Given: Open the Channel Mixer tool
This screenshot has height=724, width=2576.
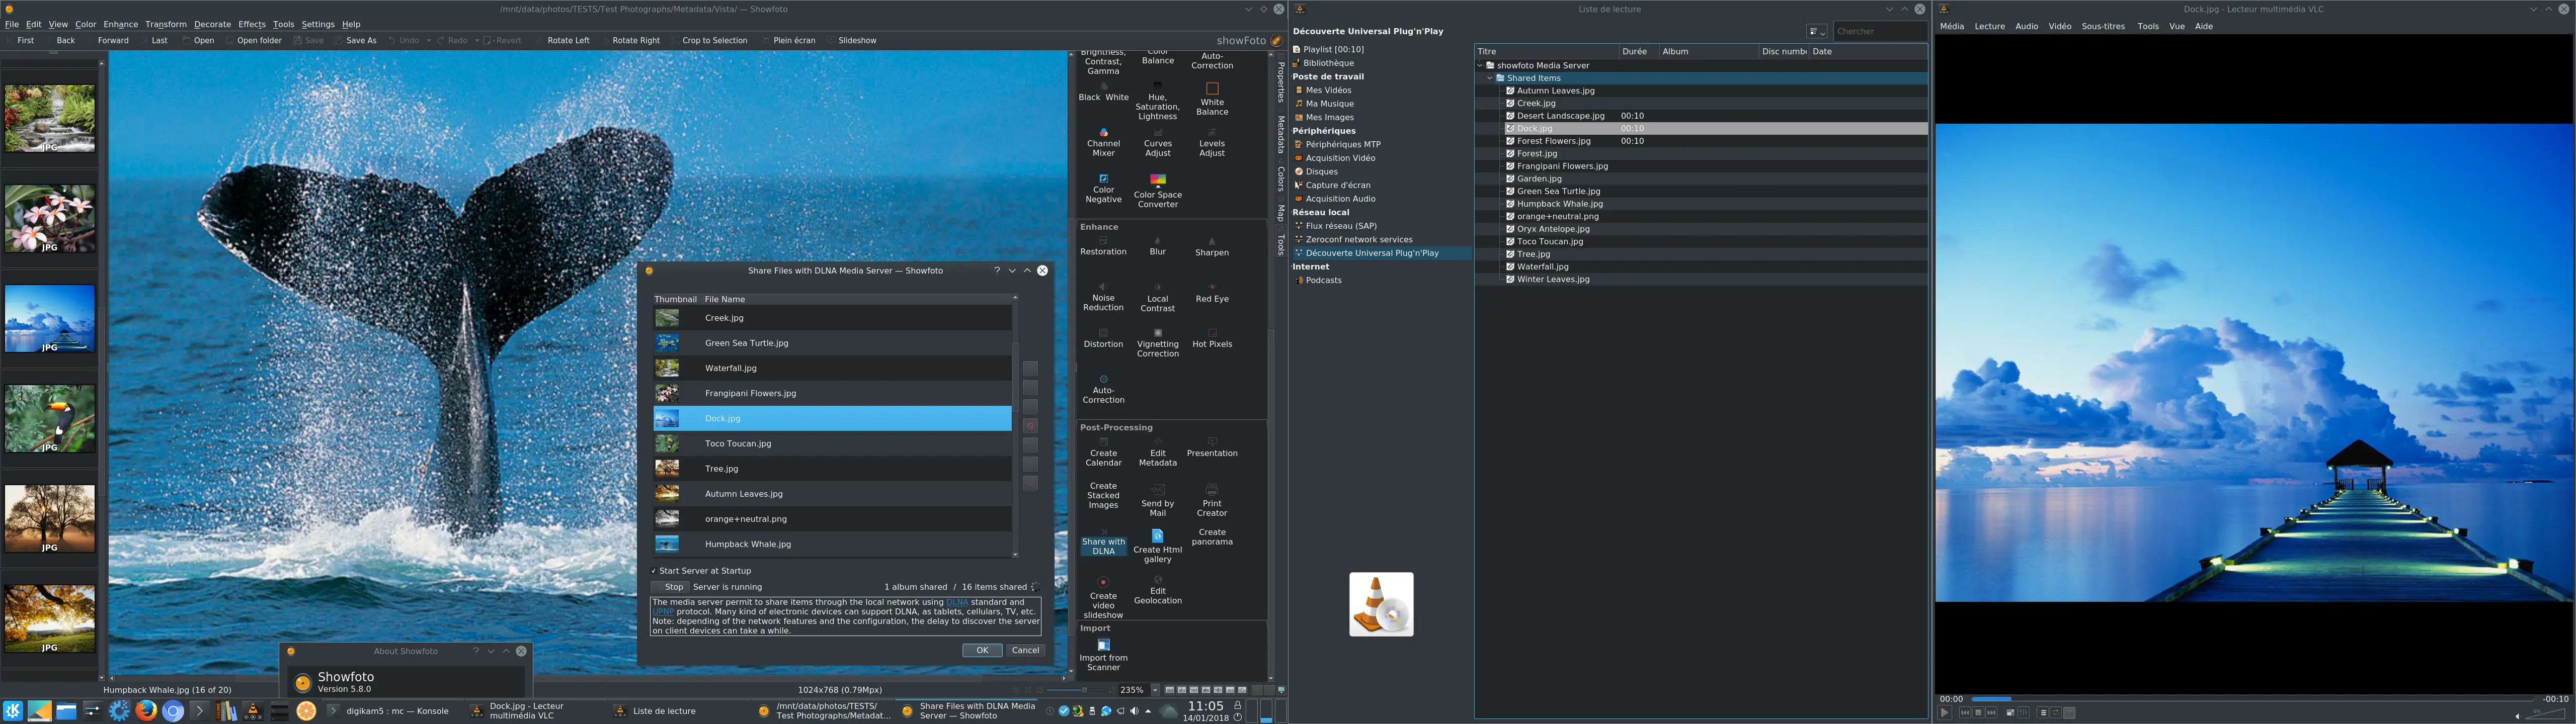Looking at the screenshot, I should tap(1103, 143).
